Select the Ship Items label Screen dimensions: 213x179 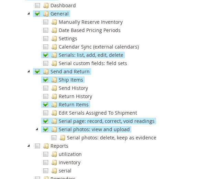(71, 80)
